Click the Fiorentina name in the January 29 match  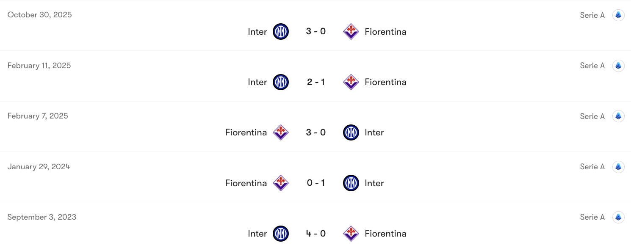point(246,183)
